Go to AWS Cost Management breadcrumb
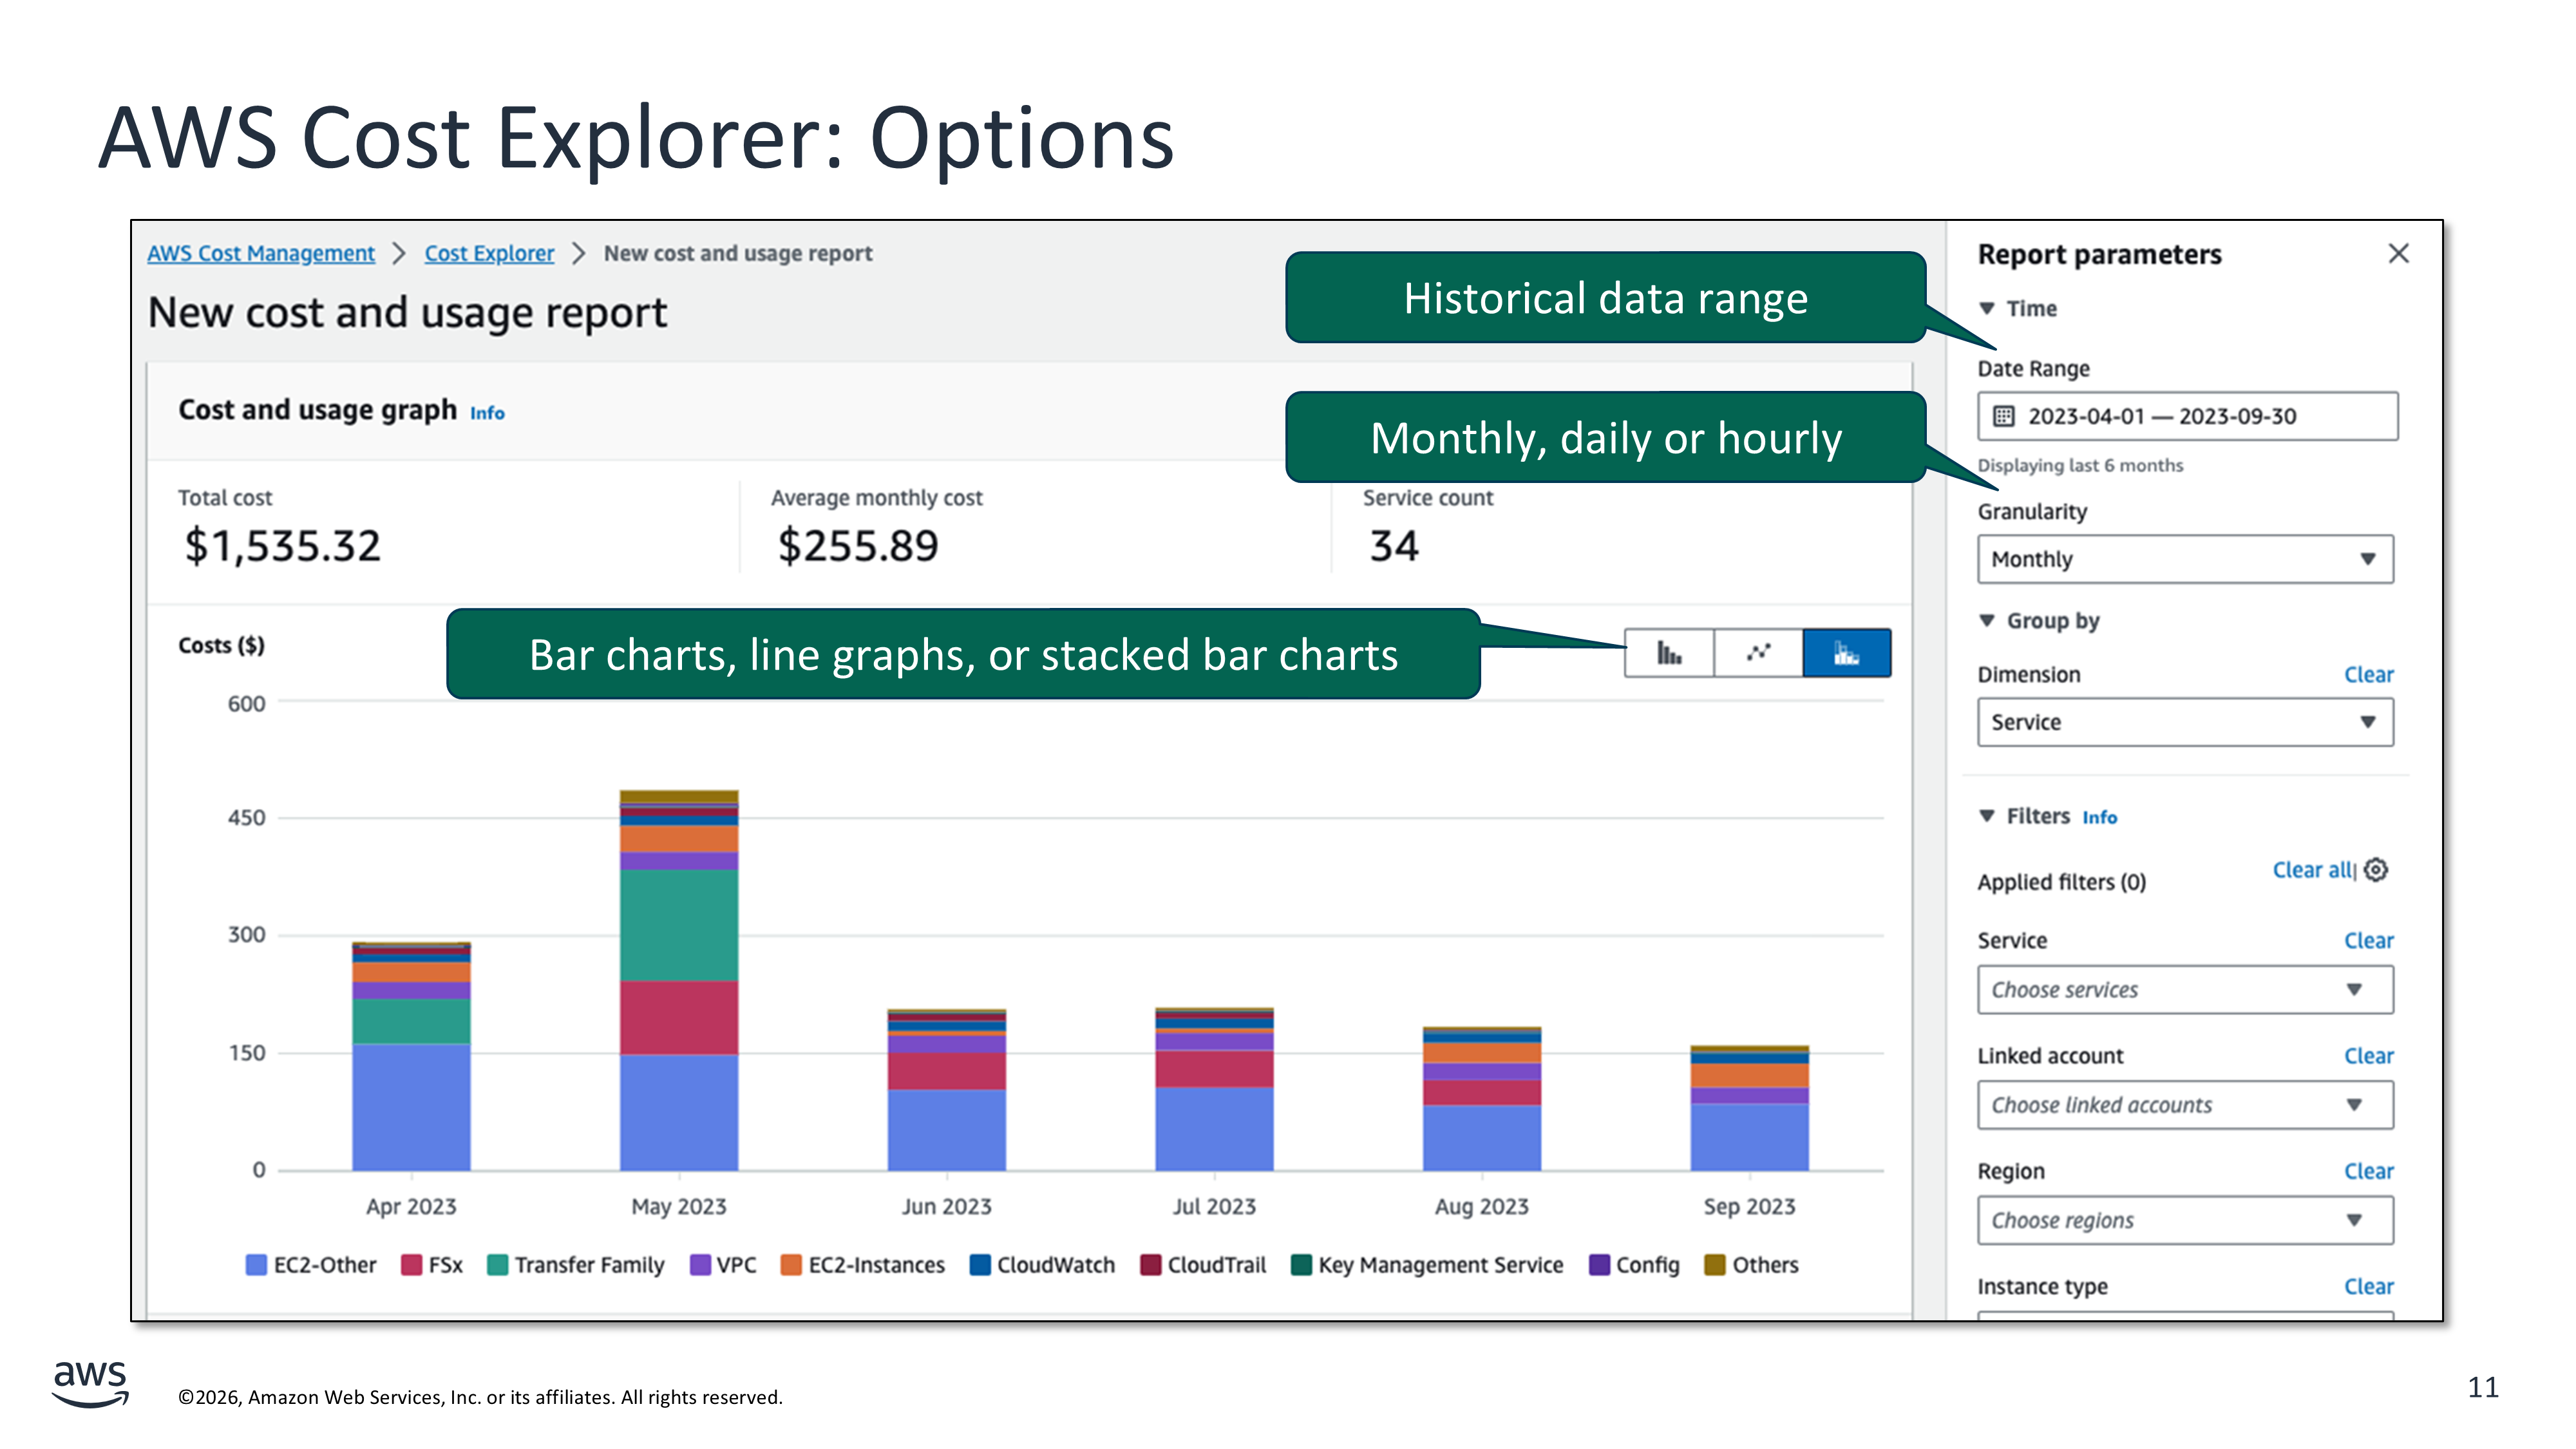 point(261,254)
